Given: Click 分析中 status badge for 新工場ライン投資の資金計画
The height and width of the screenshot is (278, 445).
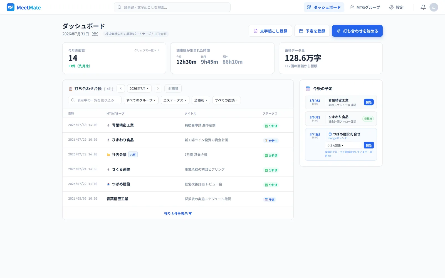Looking at the screenshot, I should click(271, 141).
